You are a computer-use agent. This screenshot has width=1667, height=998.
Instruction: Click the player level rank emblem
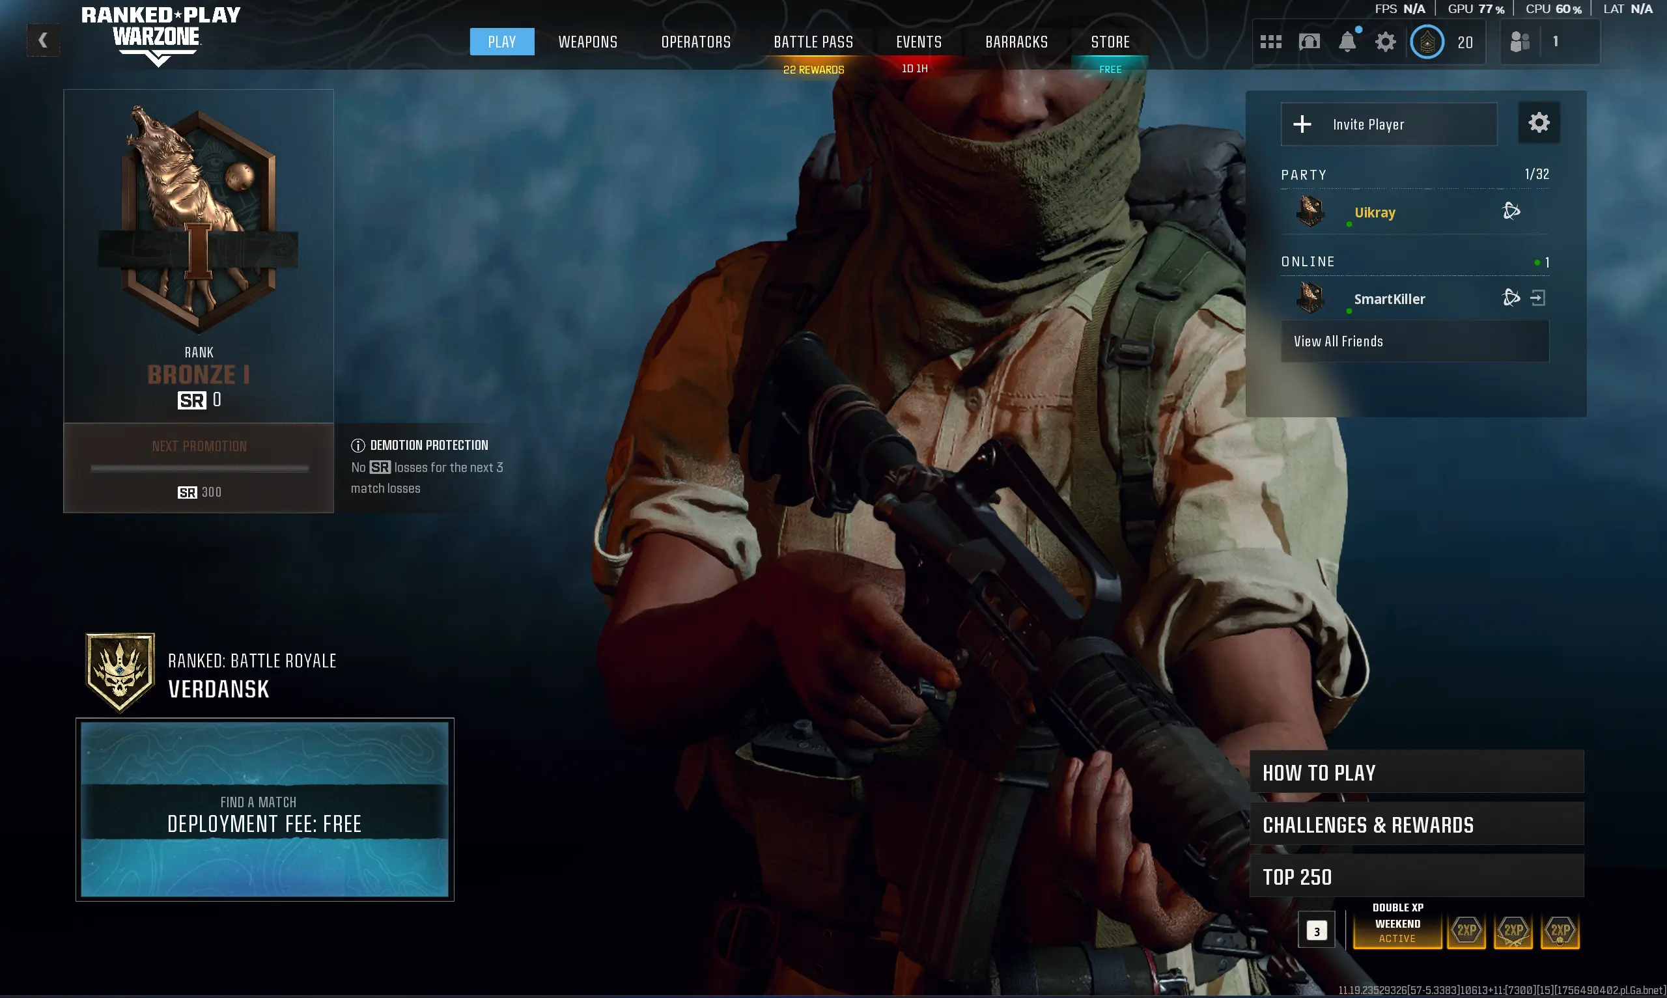pos(1427,42)
